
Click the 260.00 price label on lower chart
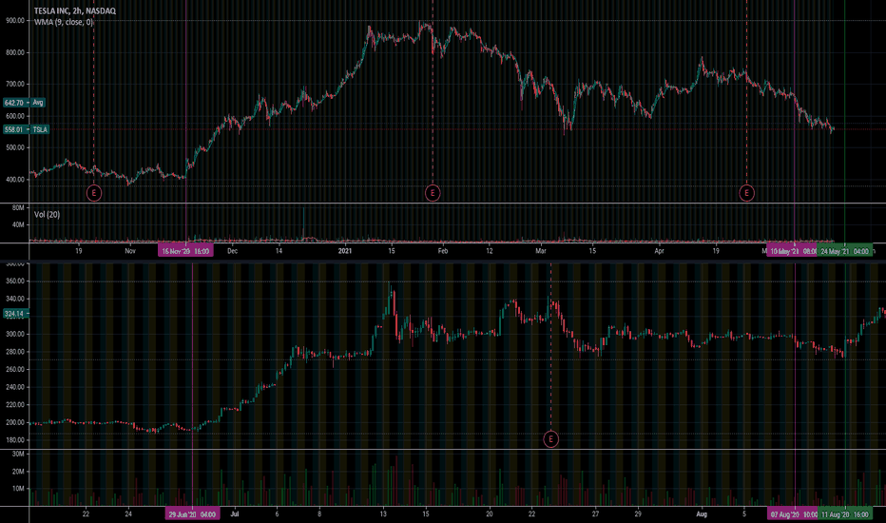pyautogui.click(x=15, y=369)
